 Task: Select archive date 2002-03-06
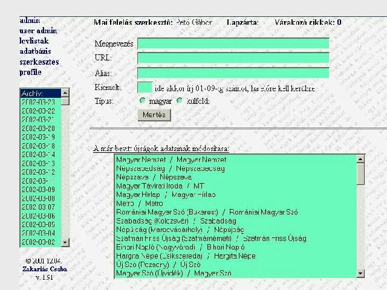(41, 216)
